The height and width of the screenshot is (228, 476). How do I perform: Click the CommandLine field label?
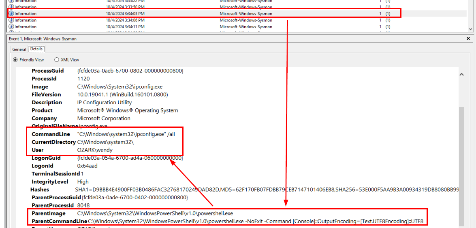51,134
